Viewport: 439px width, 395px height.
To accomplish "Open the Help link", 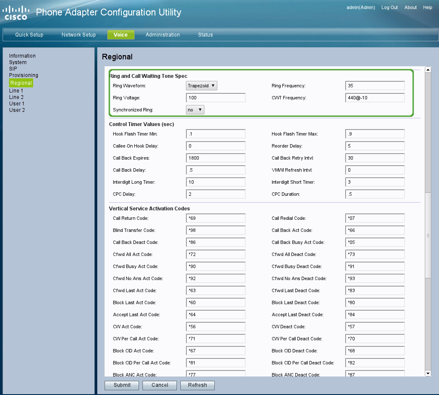I will point(427,7).
